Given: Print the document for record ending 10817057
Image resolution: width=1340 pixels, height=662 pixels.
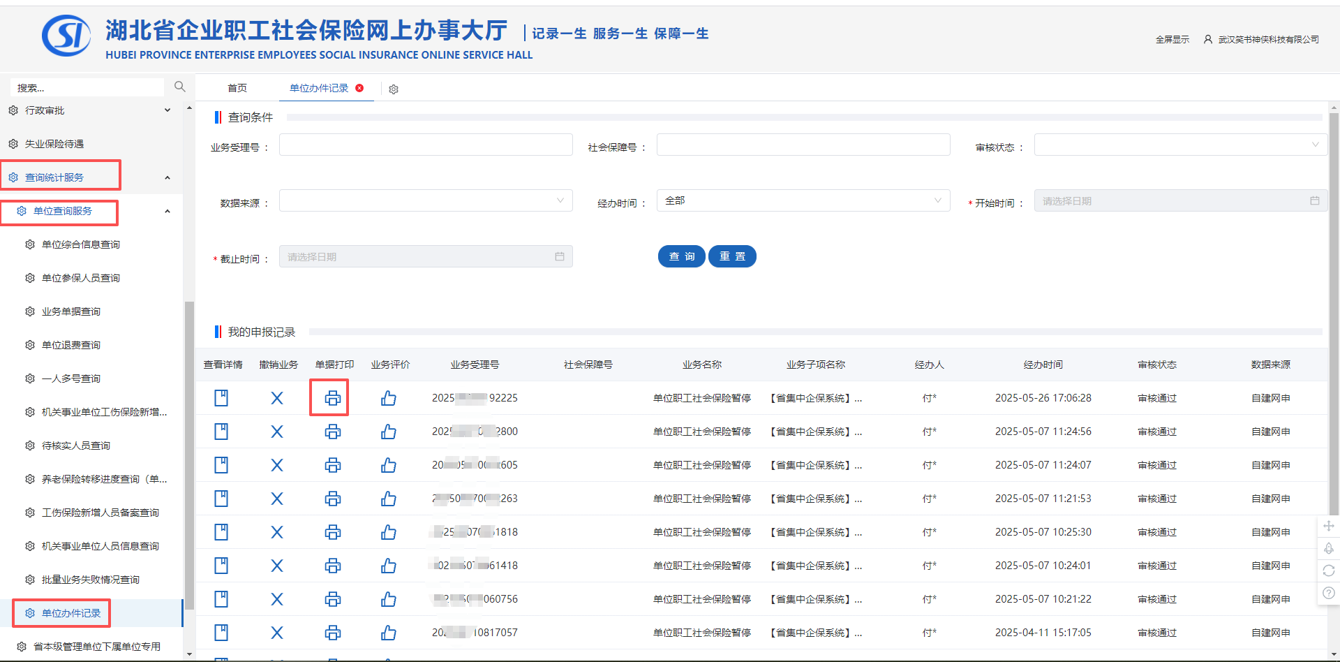Looking at the screenshot, I should [x=333, y=633].
